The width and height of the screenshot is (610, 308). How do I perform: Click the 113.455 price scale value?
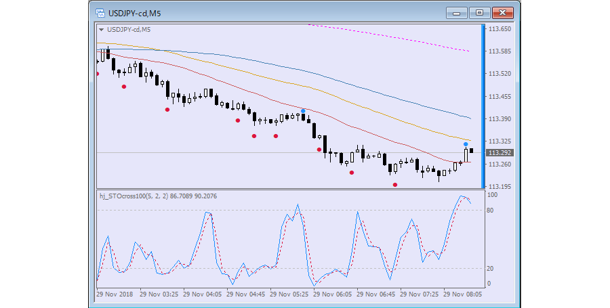[500, 96]
